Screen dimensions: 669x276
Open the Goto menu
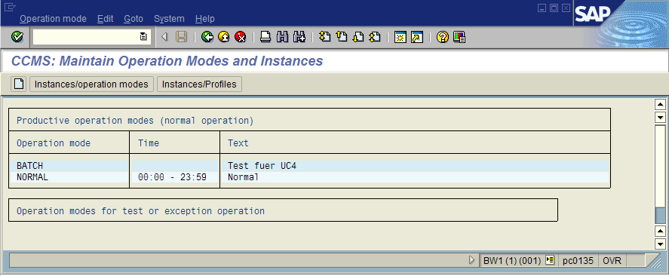(133, 19)
